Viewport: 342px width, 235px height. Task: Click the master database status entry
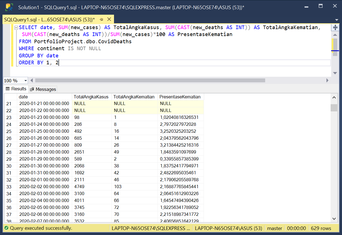[x=275, y=228]
